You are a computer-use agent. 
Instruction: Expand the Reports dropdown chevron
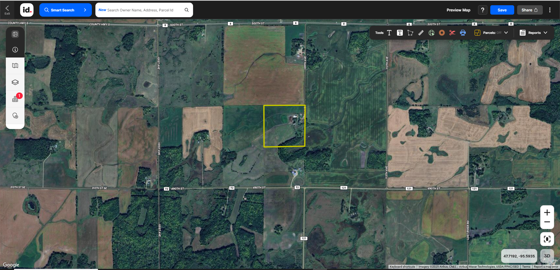(545, 33)
